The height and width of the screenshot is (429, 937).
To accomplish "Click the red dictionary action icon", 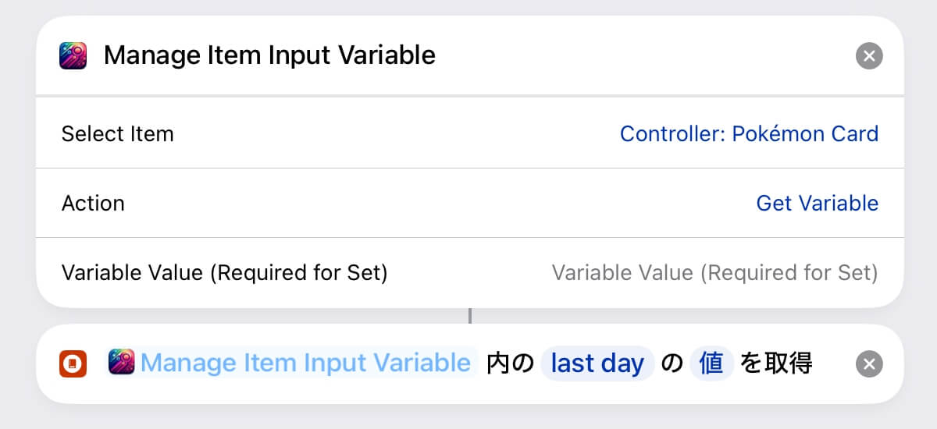I will click(73, 363).
